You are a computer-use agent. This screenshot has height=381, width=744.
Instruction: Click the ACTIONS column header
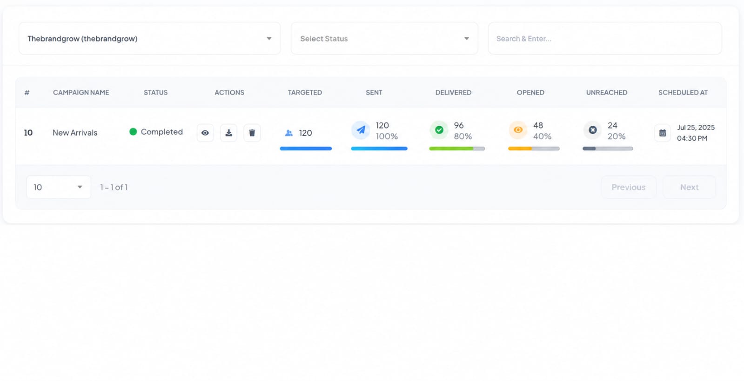[229, 93]
